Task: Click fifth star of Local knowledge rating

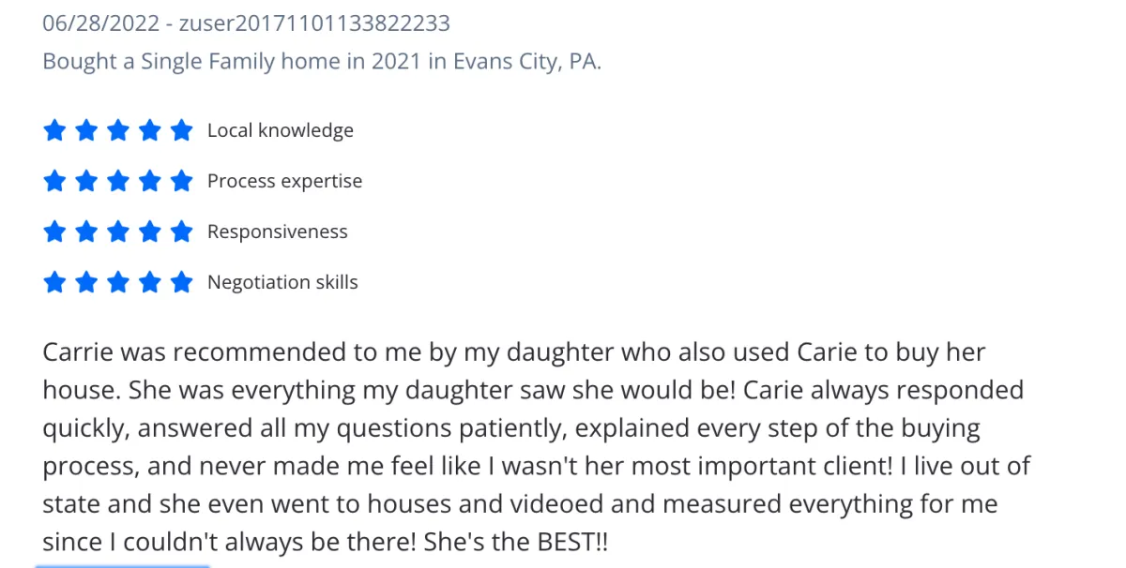Action: (182, 130)
